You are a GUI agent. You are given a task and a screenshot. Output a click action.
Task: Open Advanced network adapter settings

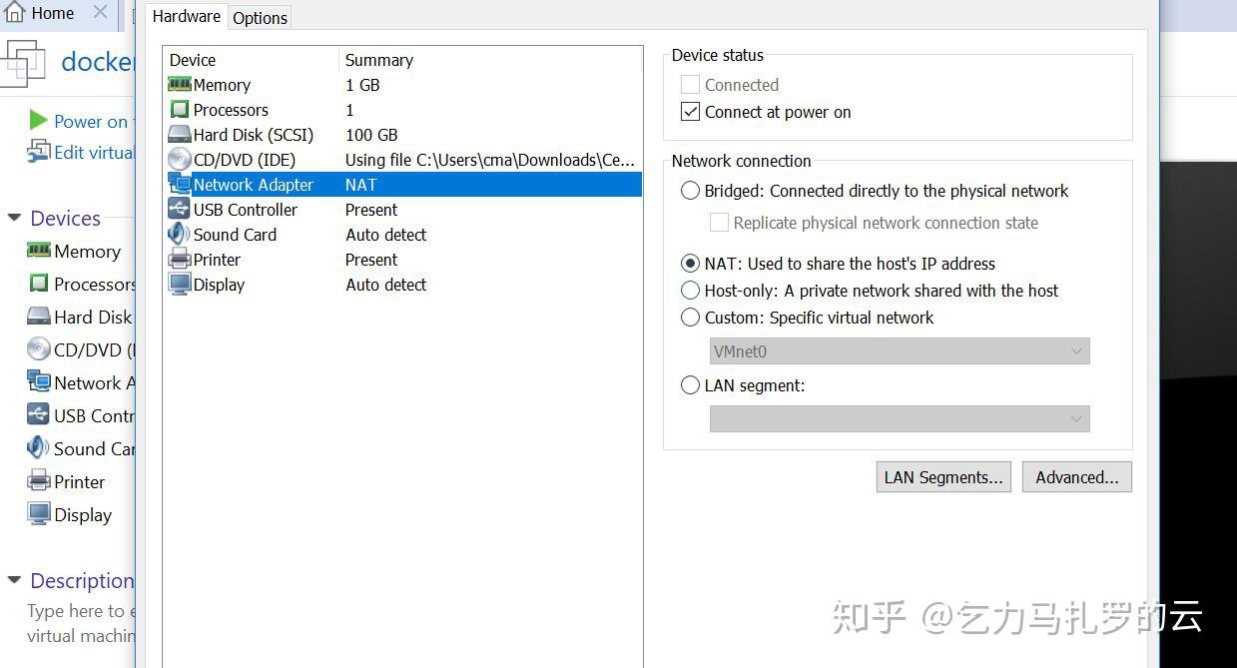point(1076,476)
